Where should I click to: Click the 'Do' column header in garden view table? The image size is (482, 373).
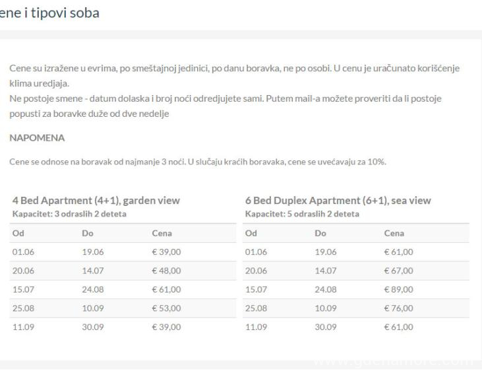coord(88,233)
